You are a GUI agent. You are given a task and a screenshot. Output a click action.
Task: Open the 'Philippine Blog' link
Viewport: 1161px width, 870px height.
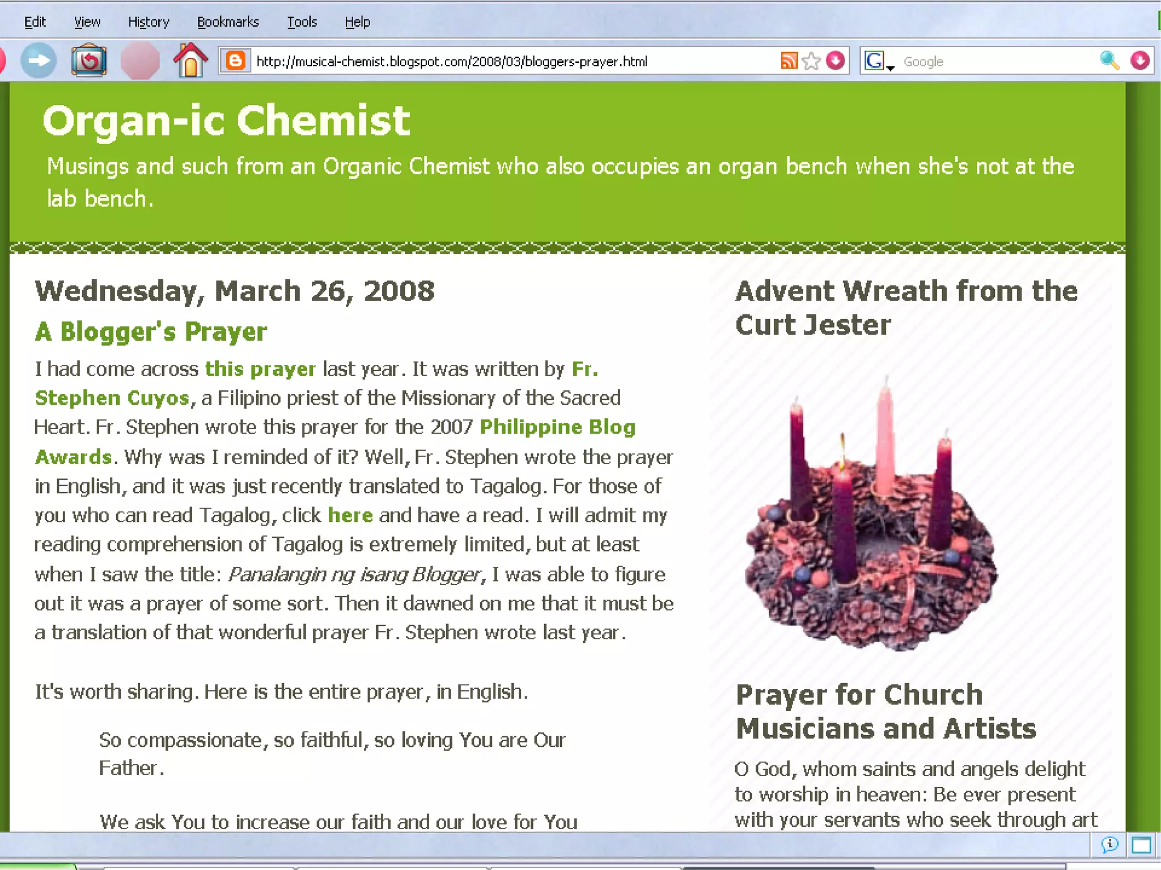(557, 427)
